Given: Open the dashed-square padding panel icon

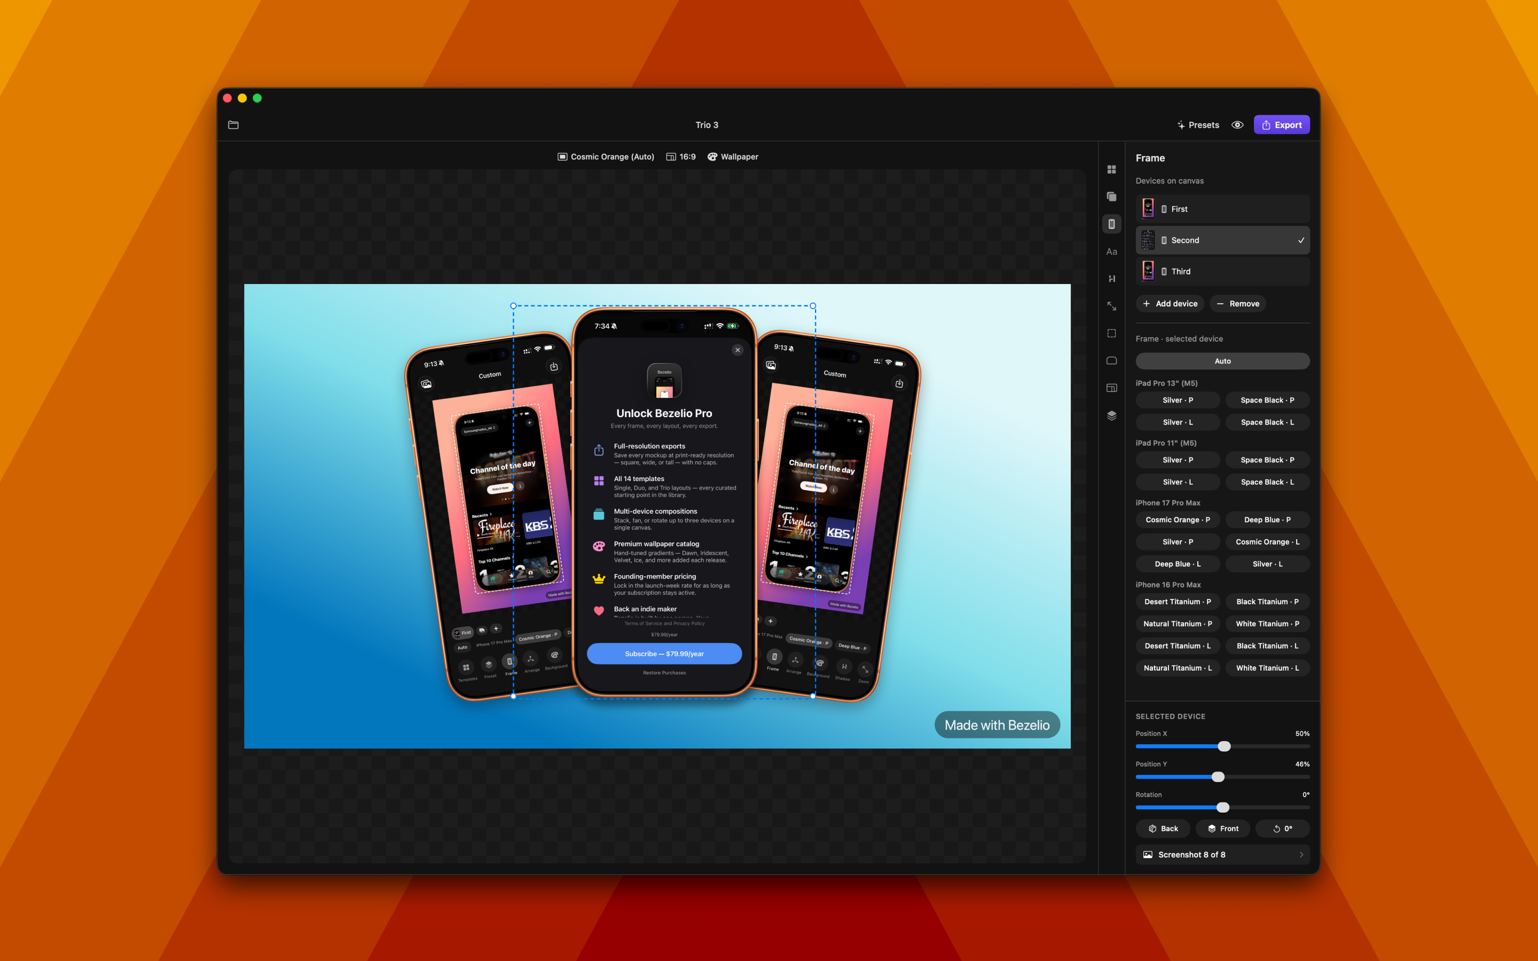Looking at the screenshot, I should pos(1111,334).
